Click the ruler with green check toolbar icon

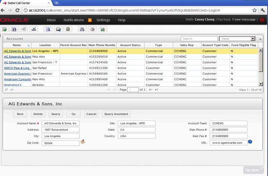(x=33, y=29)
